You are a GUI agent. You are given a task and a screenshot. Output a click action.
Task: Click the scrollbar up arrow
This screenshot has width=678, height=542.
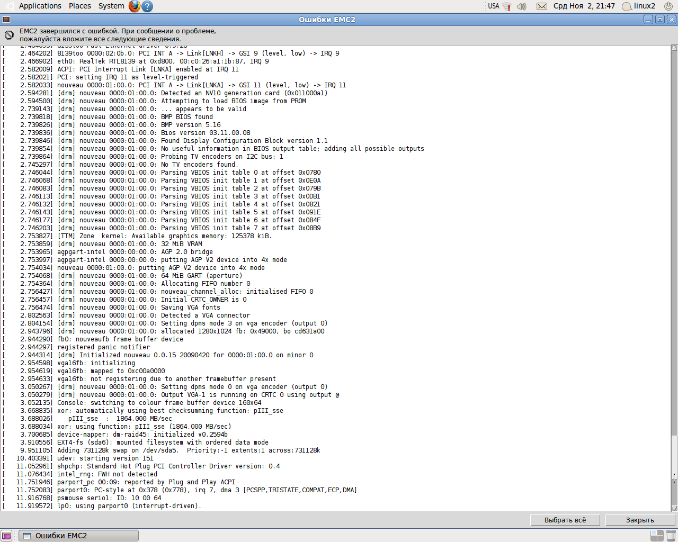(674, 48)
